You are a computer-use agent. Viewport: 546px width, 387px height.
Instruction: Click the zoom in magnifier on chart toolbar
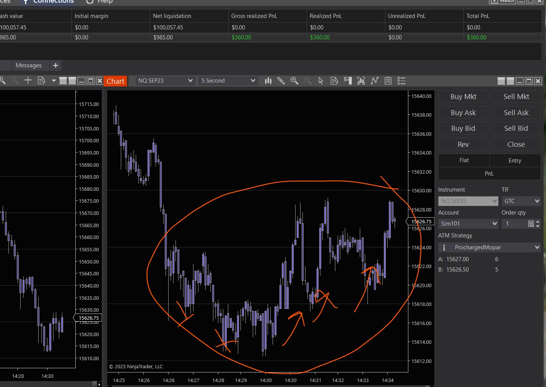click(x=294, y=81)
